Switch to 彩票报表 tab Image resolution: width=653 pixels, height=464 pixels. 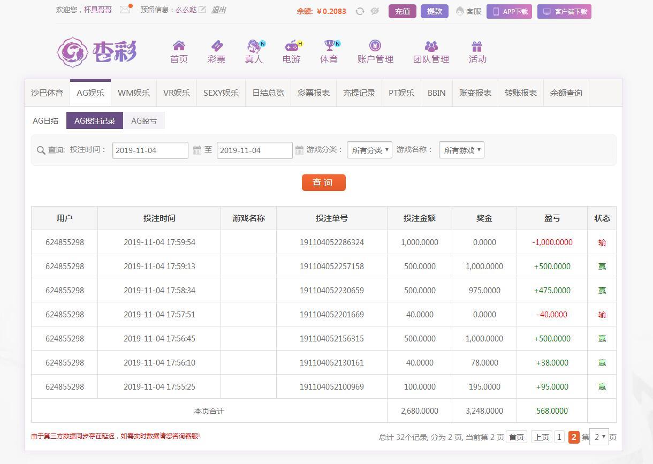pyautogui.click(x=314, y=93)
